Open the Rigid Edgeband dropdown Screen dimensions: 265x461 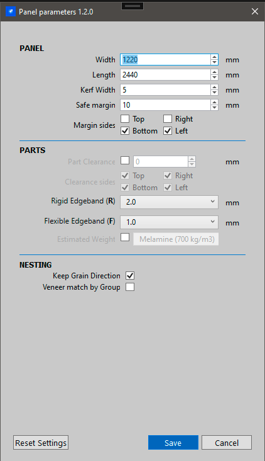(x=169, y=202)
